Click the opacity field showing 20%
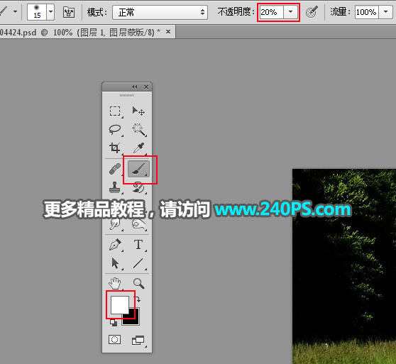The height and width of the screenshot is (364, 396). coord(272,12)
